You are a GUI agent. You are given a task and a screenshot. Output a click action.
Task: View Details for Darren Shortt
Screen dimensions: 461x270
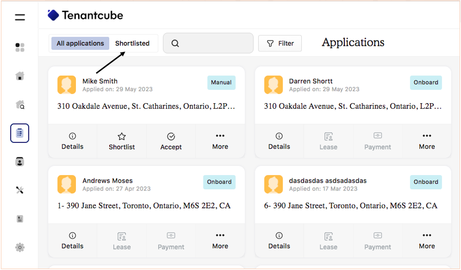point(279,141)
